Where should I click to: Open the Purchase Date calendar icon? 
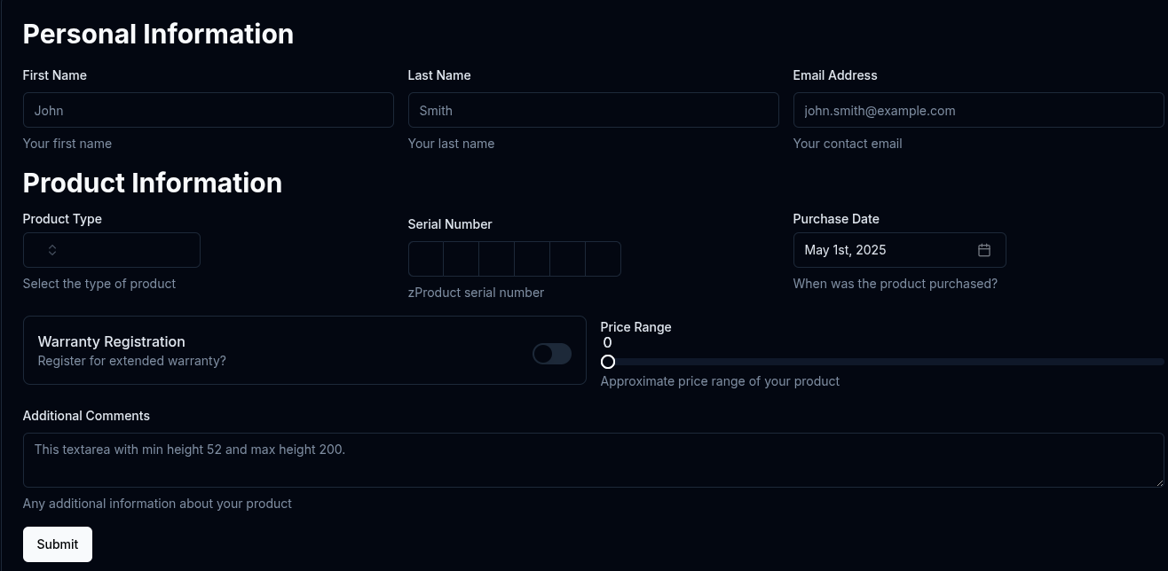983,250
